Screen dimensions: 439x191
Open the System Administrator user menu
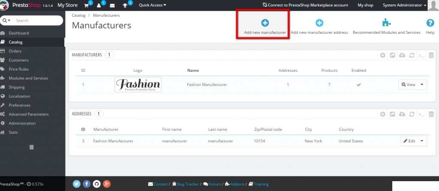[x=405, y=5]
